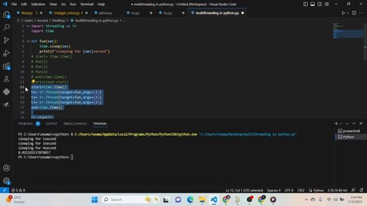
Task: Open the Selection menu
Action: [38, 4]
